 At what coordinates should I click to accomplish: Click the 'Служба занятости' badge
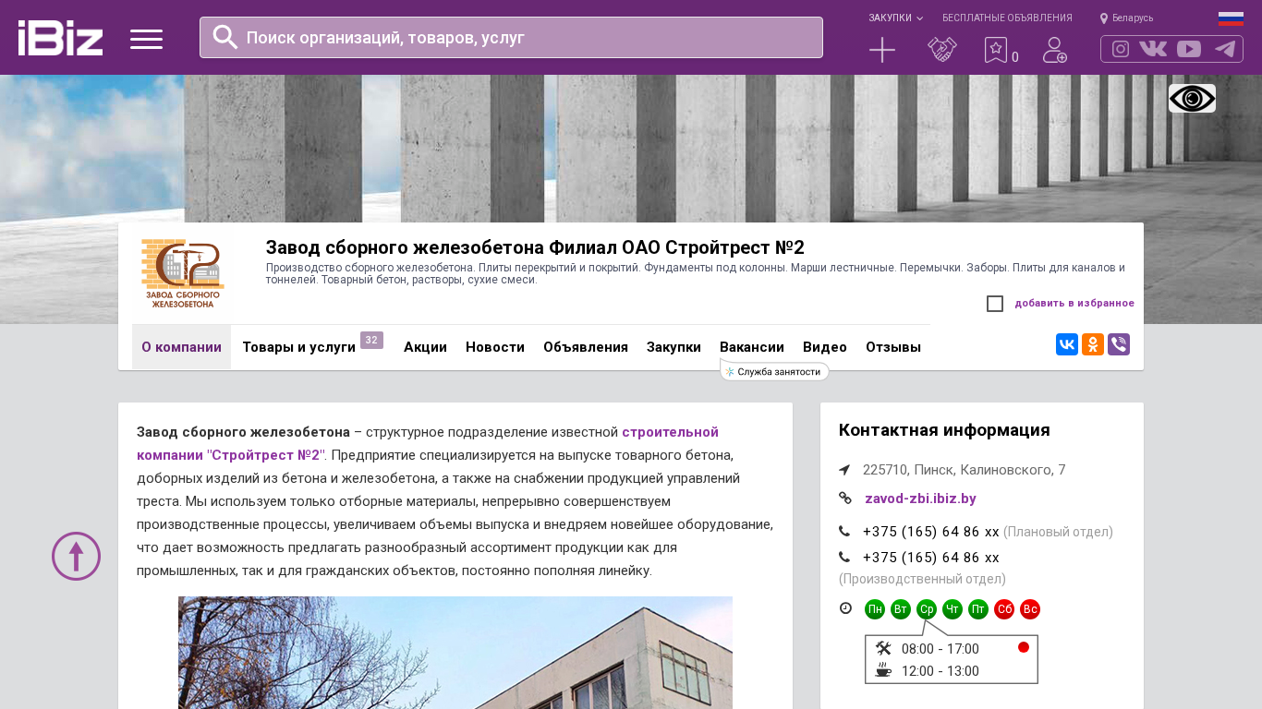tap(774, 371)
